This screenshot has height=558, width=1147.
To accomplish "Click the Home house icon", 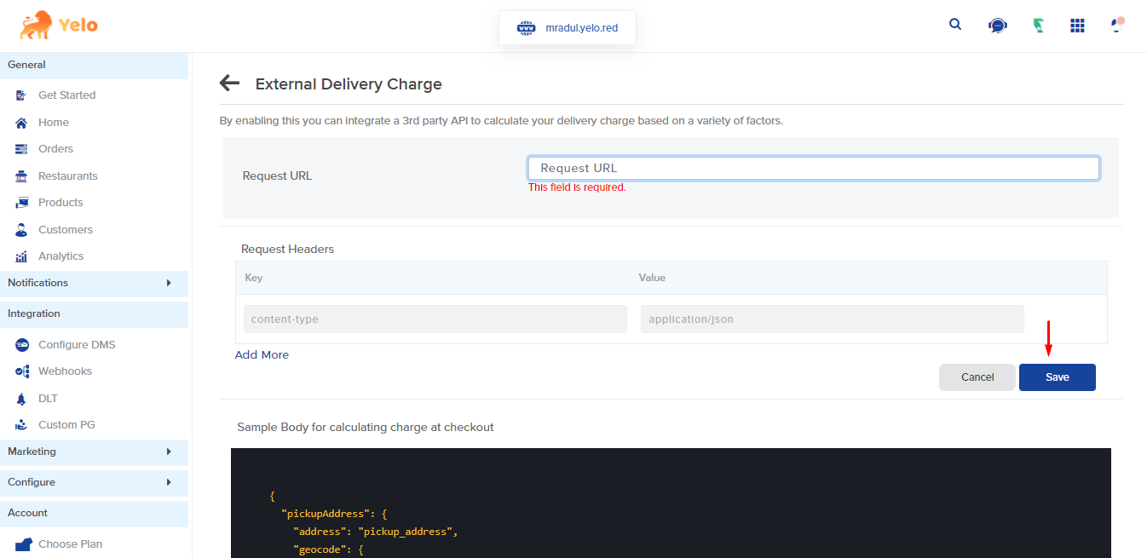I will click(x=21, y=123).
